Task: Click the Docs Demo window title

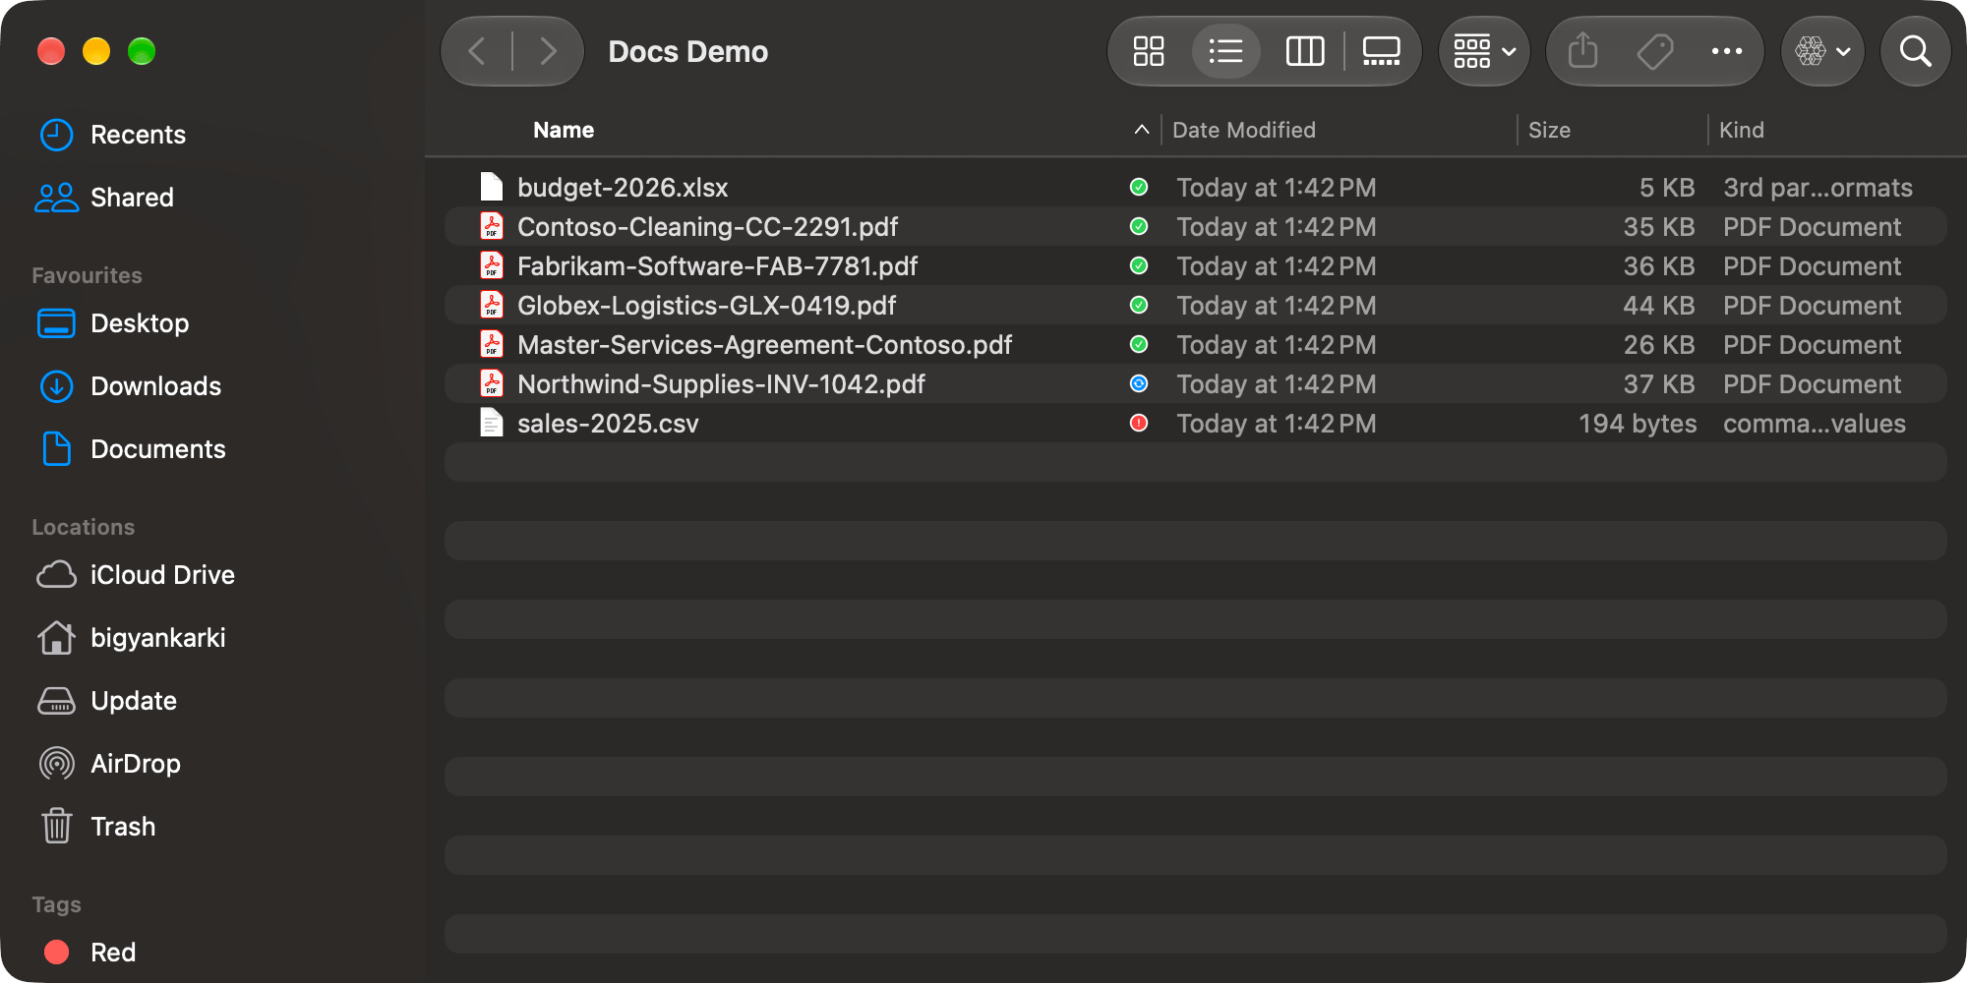Action: click(x=688, y=51)
